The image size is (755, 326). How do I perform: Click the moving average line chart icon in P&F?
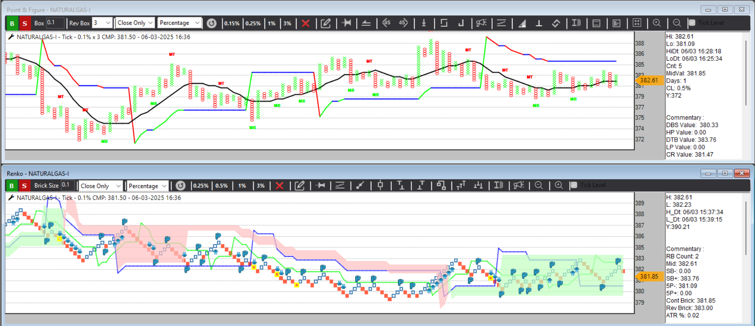pos(501,23)
